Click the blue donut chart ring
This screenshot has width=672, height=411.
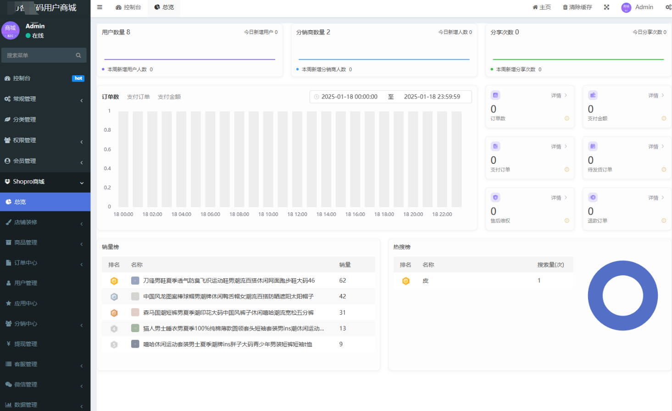(x=596, y=295)
